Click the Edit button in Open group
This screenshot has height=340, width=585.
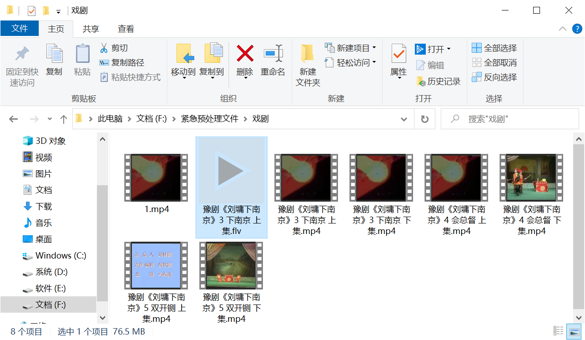(430, 65)
